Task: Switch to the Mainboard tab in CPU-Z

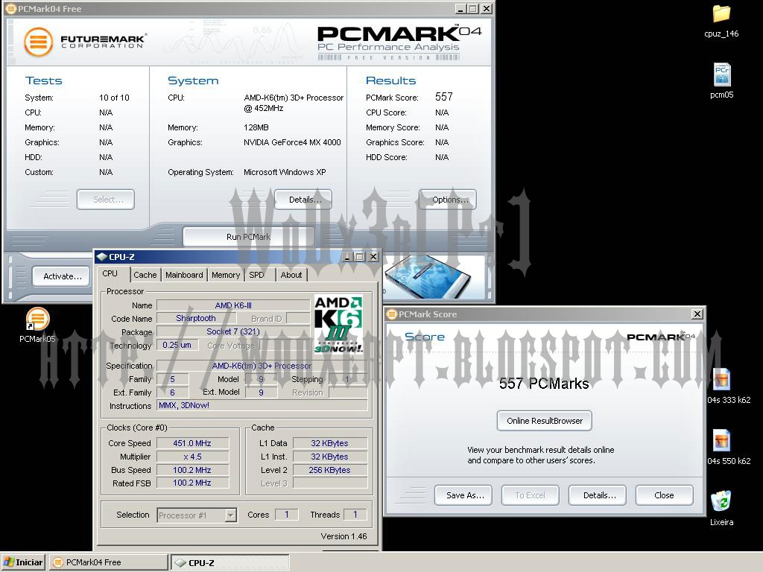Action: coord(184,275)
